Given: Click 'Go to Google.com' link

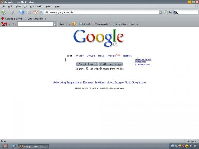Looking at the screenshot, I should tap(135, 82).
